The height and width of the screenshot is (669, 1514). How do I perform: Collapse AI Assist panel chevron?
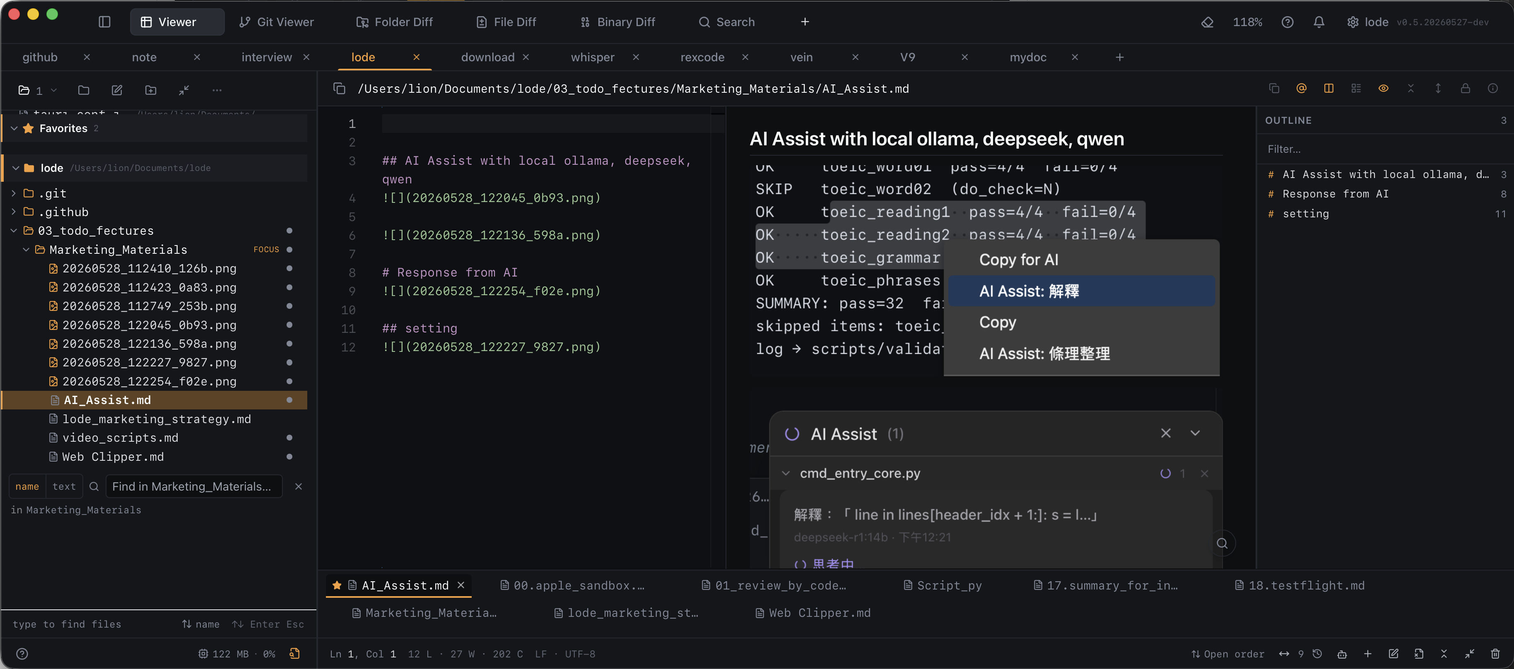click(x=1195, y=433)
